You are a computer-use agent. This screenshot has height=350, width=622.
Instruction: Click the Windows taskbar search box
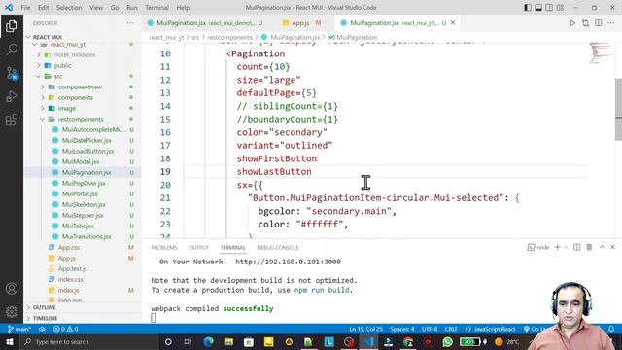pyautogui.click(x=88, y=342)
